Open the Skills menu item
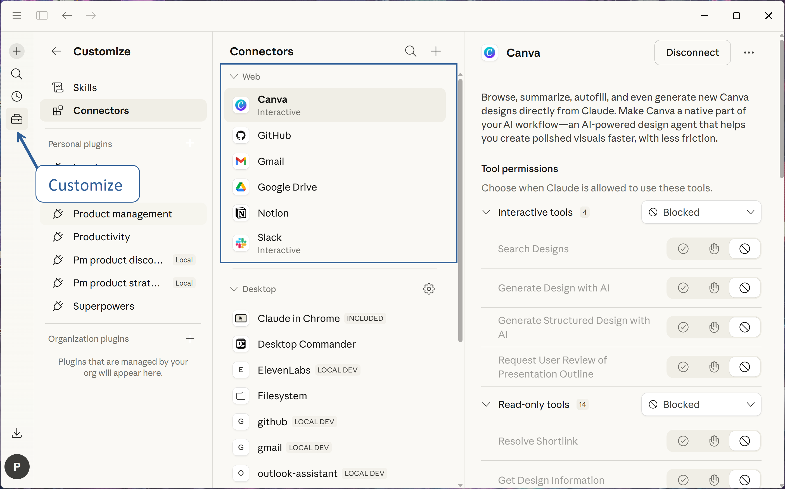Viewport: 785px width, 489px height. pyautogui.click(x=85, y=88)
